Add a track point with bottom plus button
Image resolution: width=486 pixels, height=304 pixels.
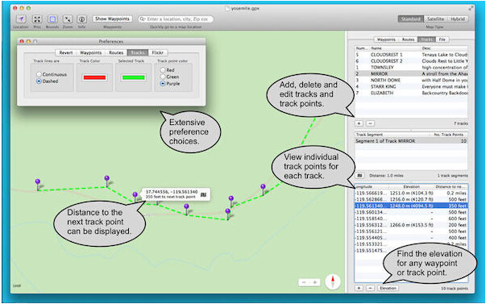359,288
